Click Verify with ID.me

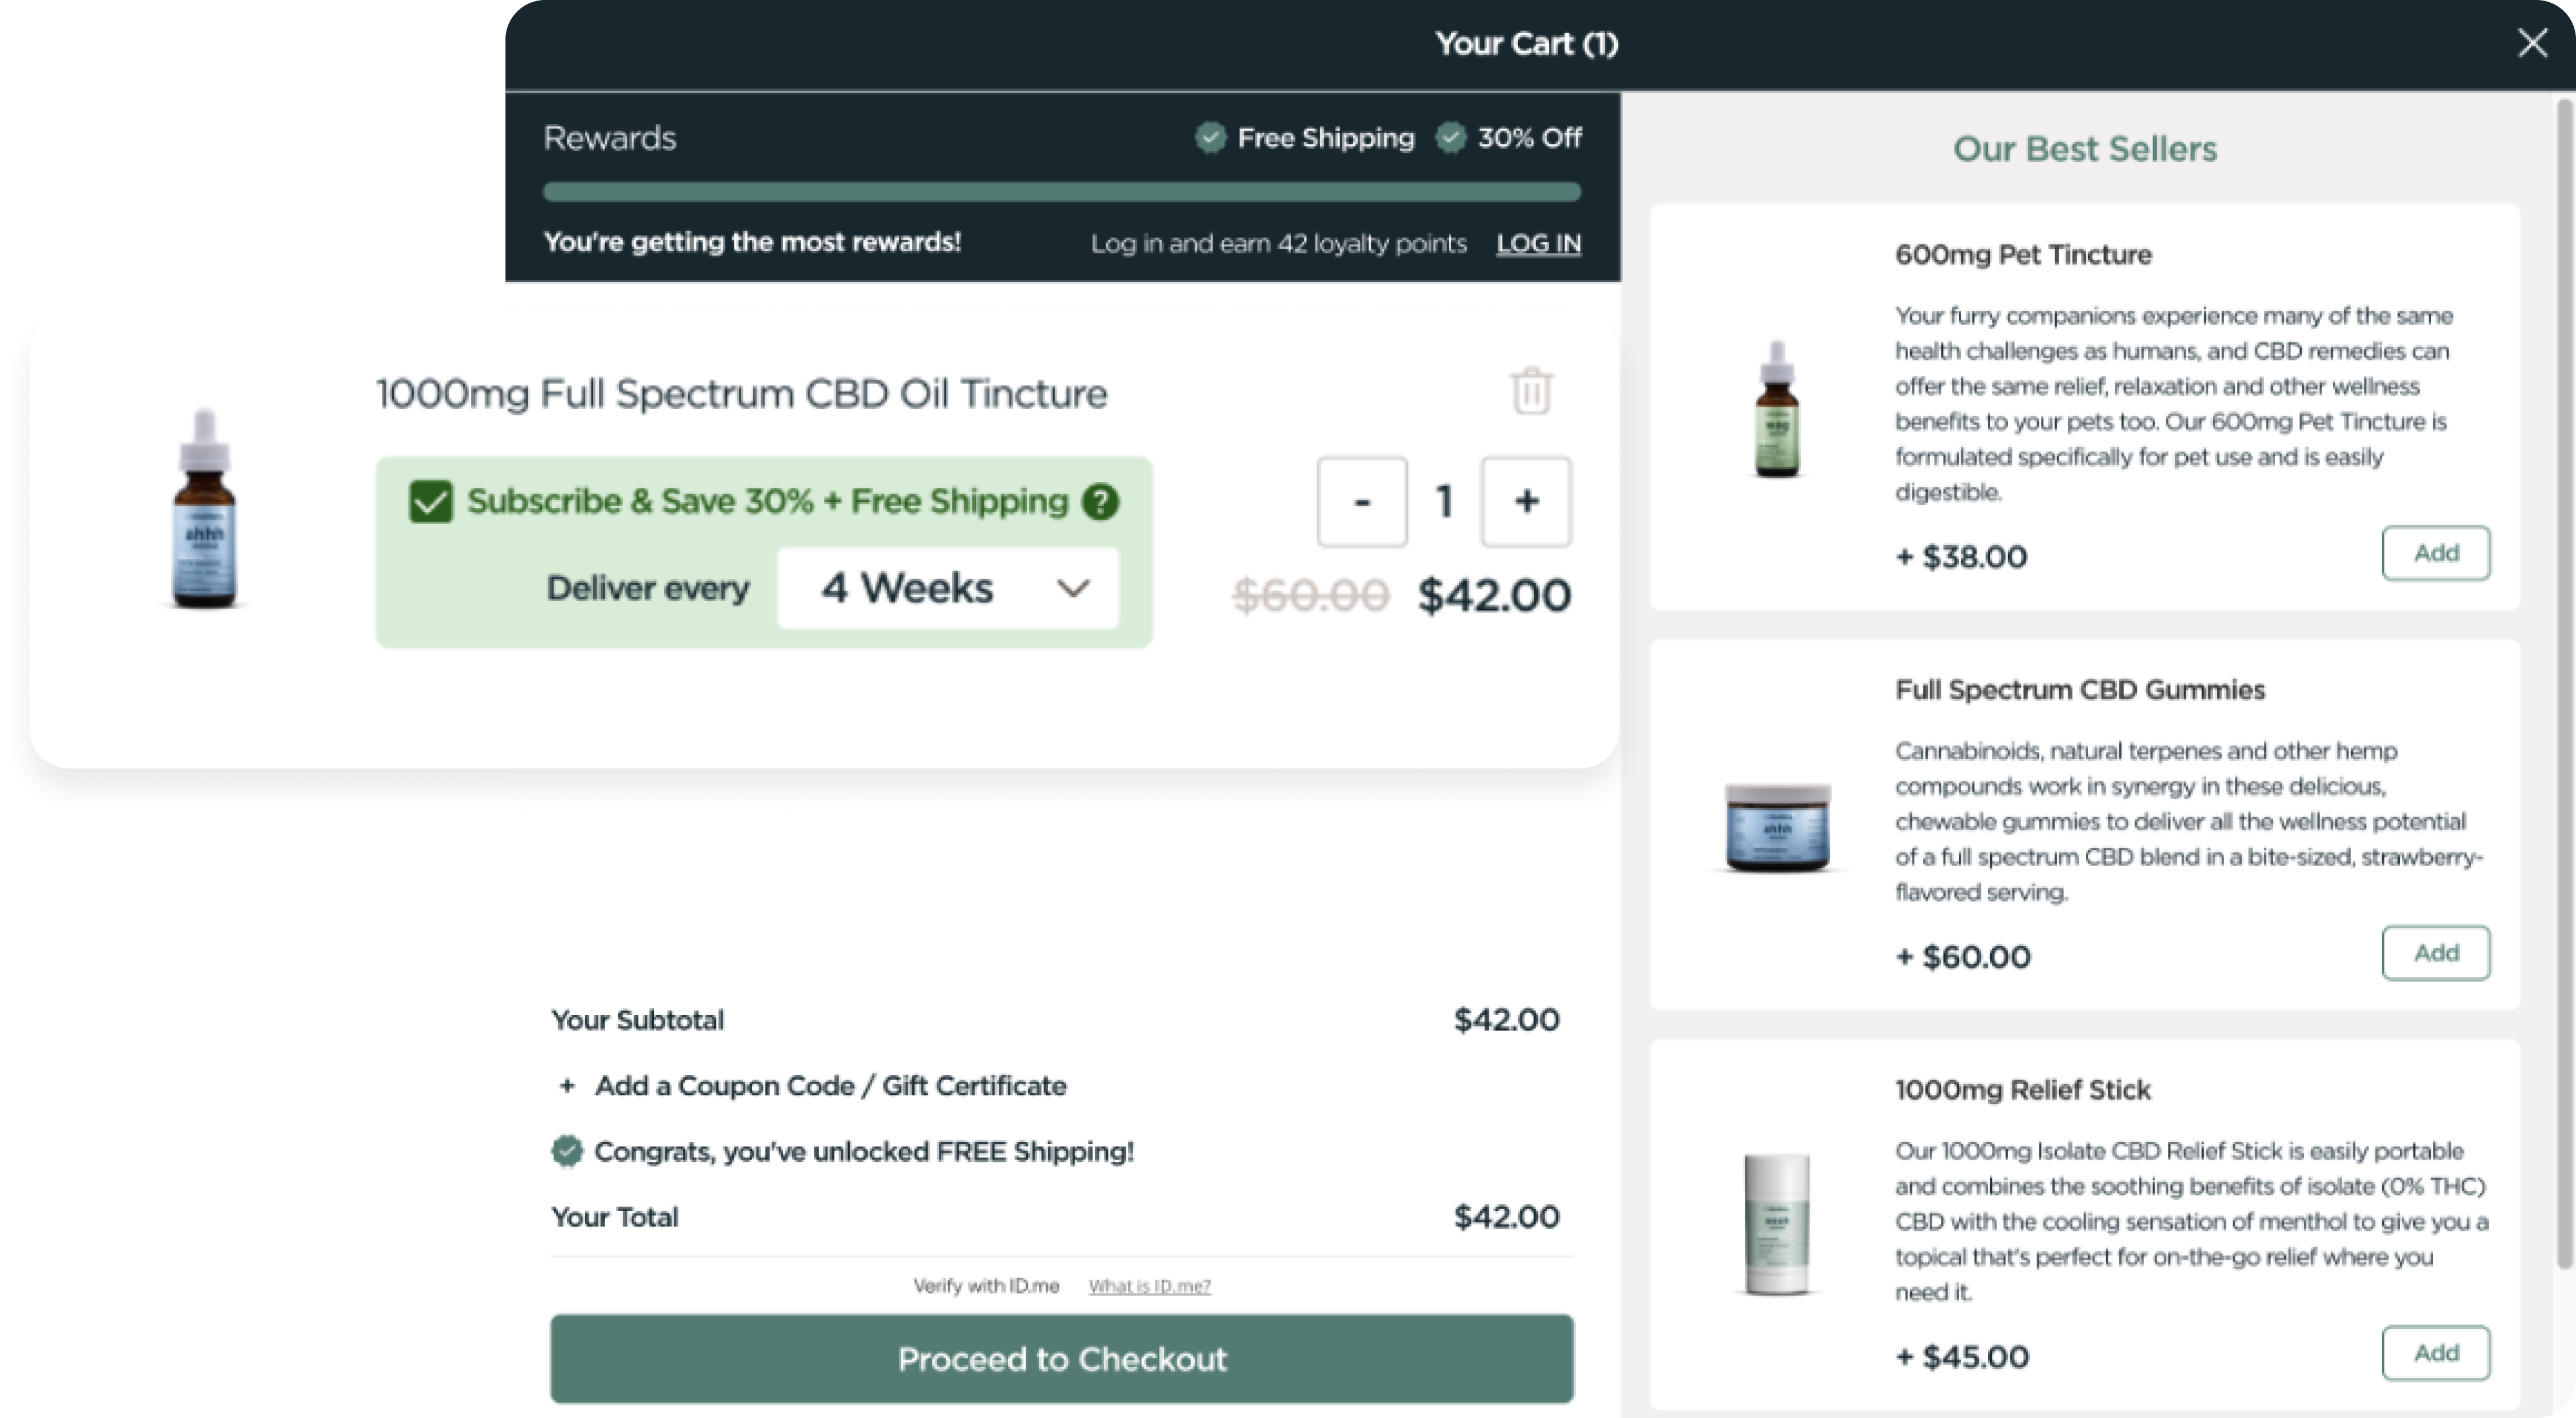(986, 1286)
